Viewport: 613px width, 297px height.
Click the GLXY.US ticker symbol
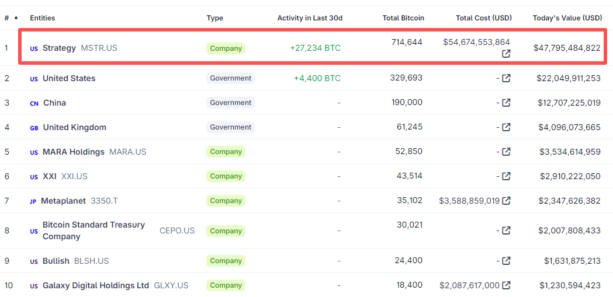coord(171,285)
